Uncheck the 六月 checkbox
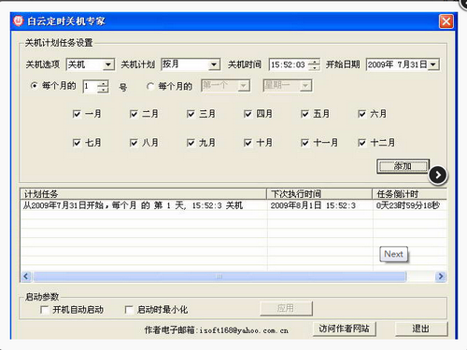 [x=361, y=114]
